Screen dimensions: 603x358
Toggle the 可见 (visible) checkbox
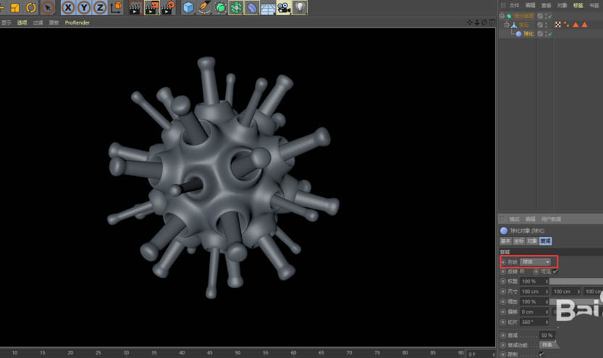[554, 271]
